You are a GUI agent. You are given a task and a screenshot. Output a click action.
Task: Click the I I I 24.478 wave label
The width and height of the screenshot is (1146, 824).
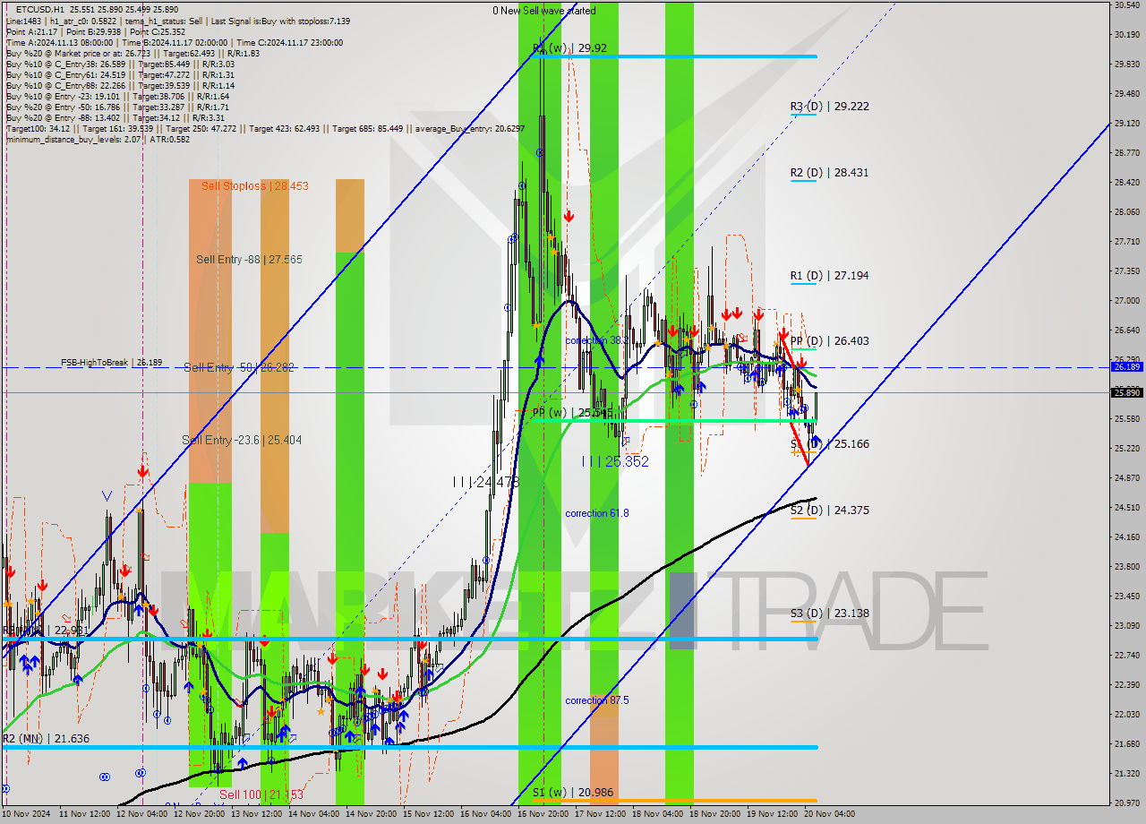coord(486,481)
